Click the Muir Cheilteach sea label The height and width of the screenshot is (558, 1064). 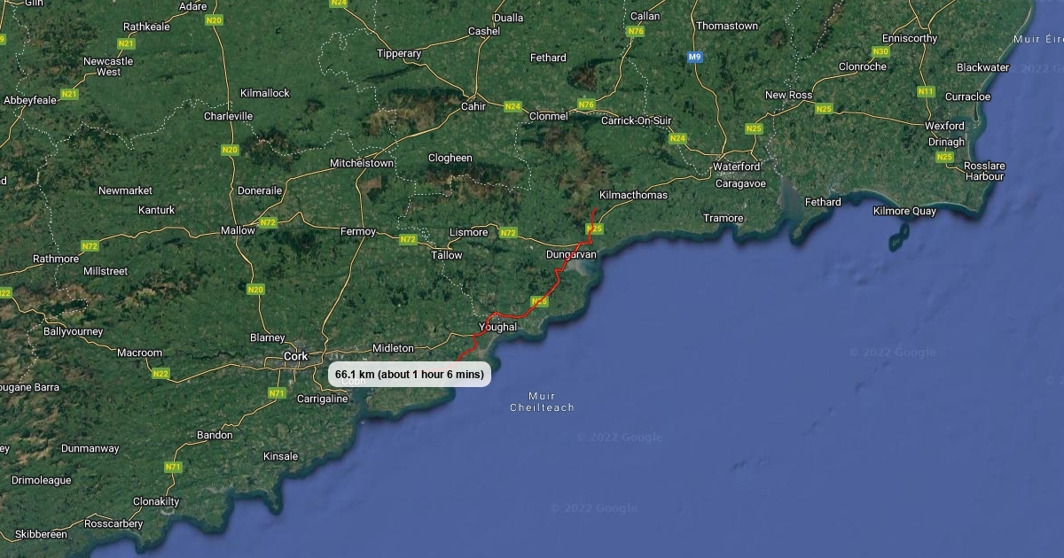[x=542, y=401]
